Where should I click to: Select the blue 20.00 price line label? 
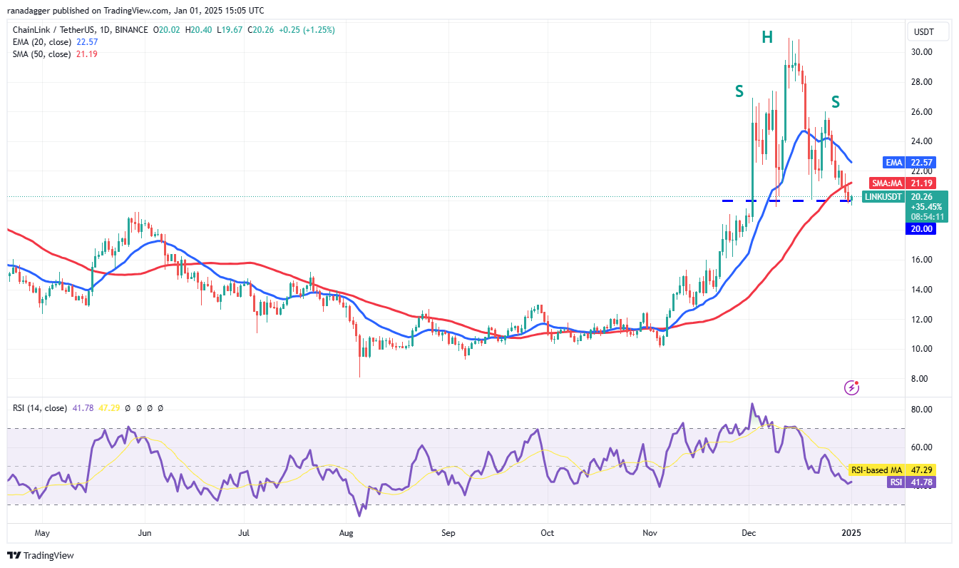tap(921, 229)
